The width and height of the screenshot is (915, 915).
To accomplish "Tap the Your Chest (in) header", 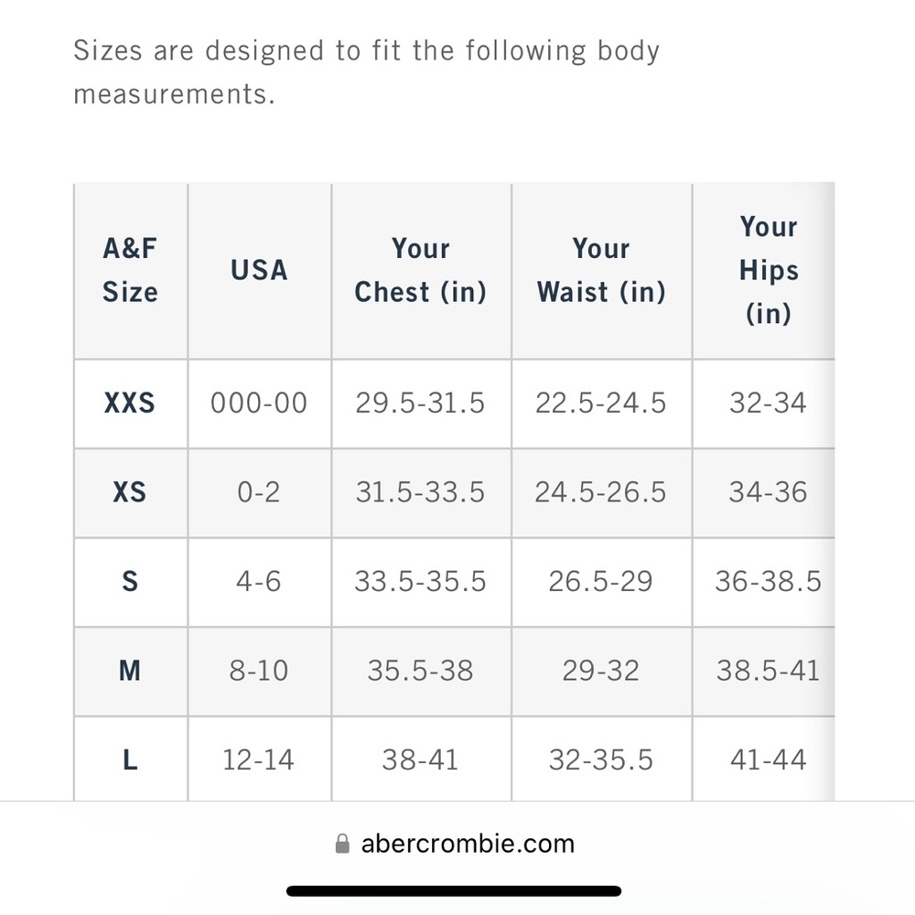I will pos(421,270).
